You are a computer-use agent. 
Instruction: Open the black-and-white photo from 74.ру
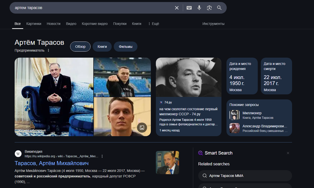coord(189,77)
